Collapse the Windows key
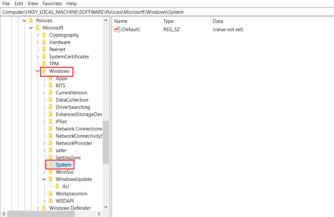The height and width of the screenshot is (217, 334). [x=38, y=71]
